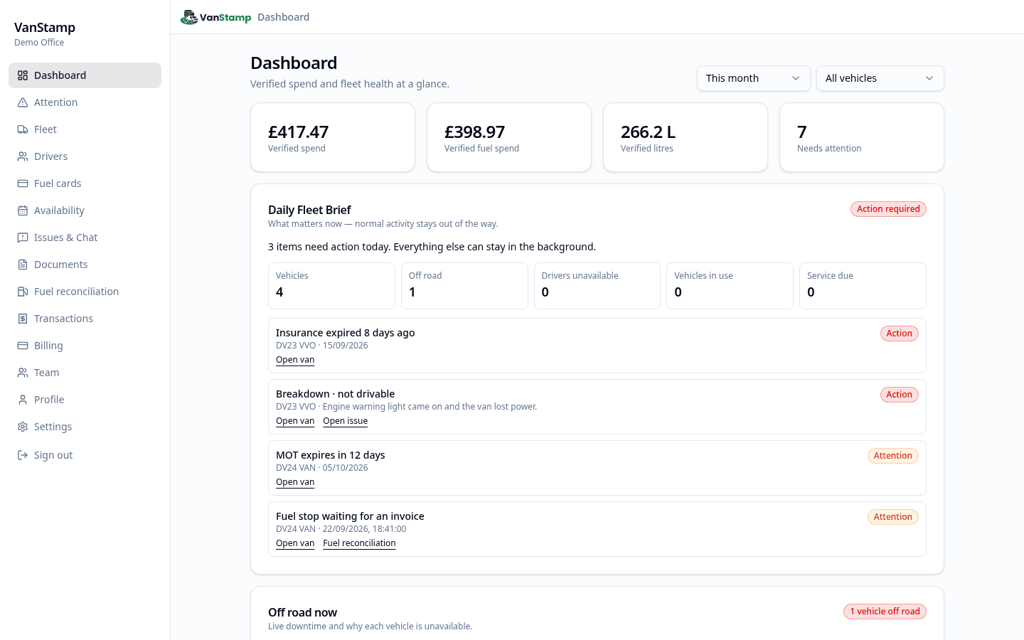1024x640 pixels.
Task: Click the Dashboard breadcrumb in header
Action: coord(283,17)
